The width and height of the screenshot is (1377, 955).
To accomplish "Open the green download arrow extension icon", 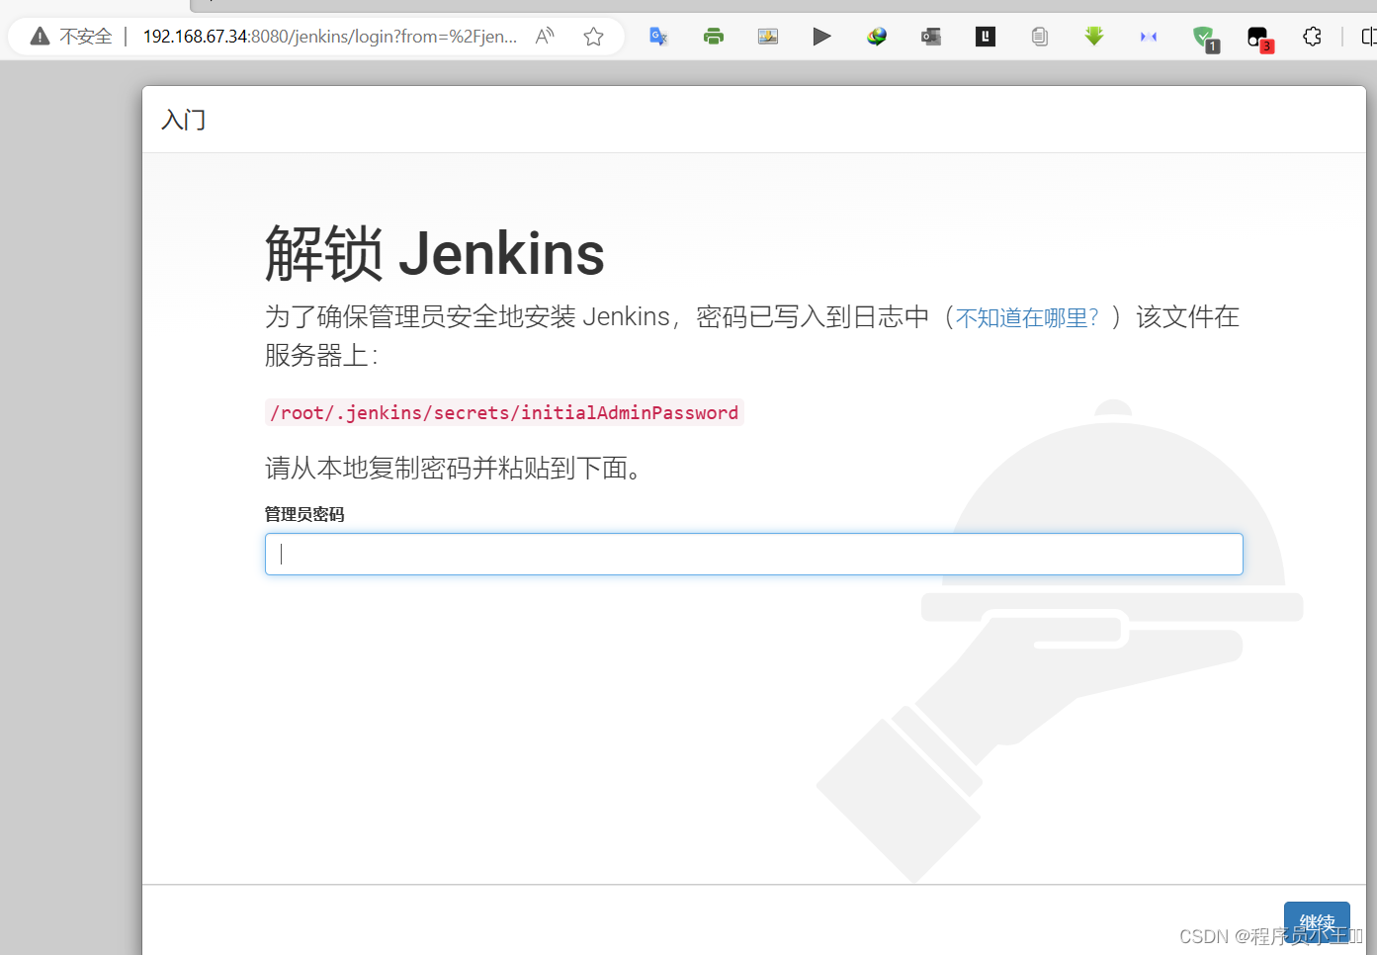I will 1094,37.
